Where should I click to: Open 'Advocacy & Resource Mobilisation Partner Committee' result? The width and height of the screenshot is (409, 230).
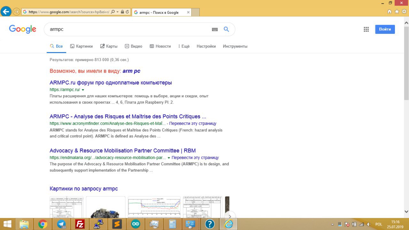click(x=123, y=150)
